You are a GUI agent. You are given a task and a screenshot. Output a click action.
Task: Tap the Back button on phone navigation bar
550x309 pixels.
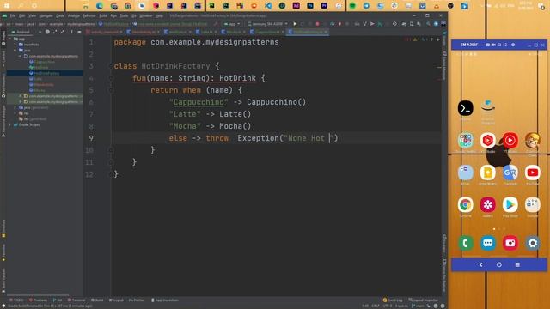coord(481,265)
